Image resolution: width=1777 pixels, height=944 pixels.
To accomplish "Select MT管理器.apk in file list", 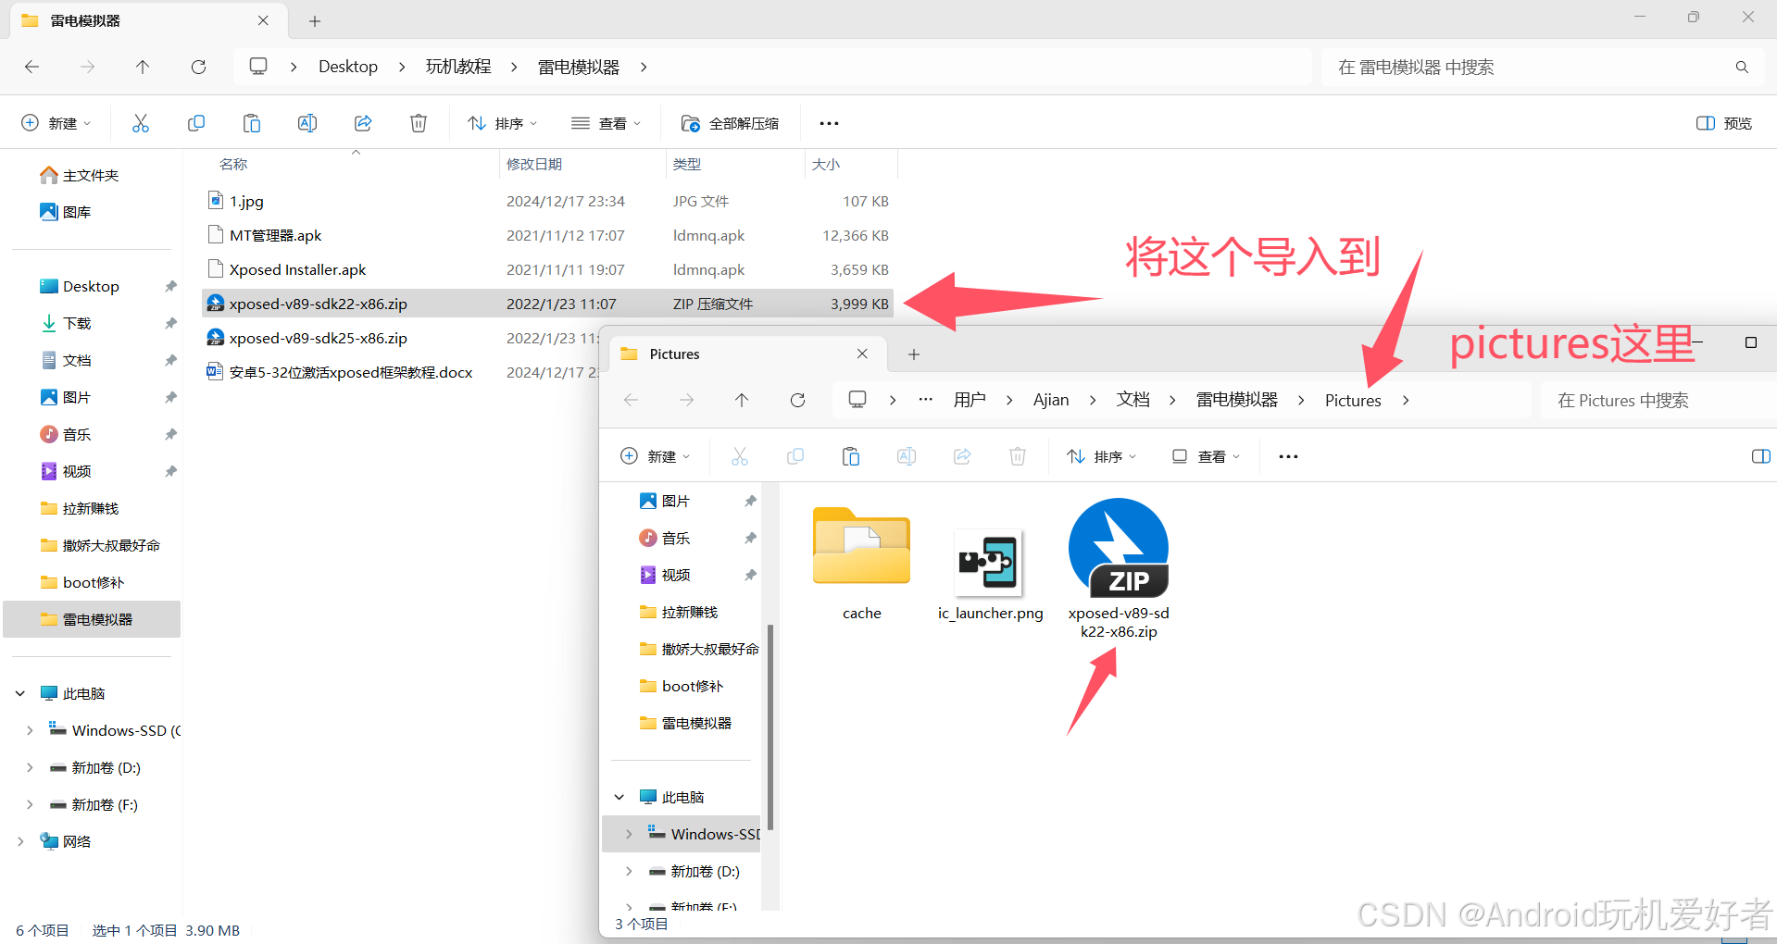I will tap(547, 235).
